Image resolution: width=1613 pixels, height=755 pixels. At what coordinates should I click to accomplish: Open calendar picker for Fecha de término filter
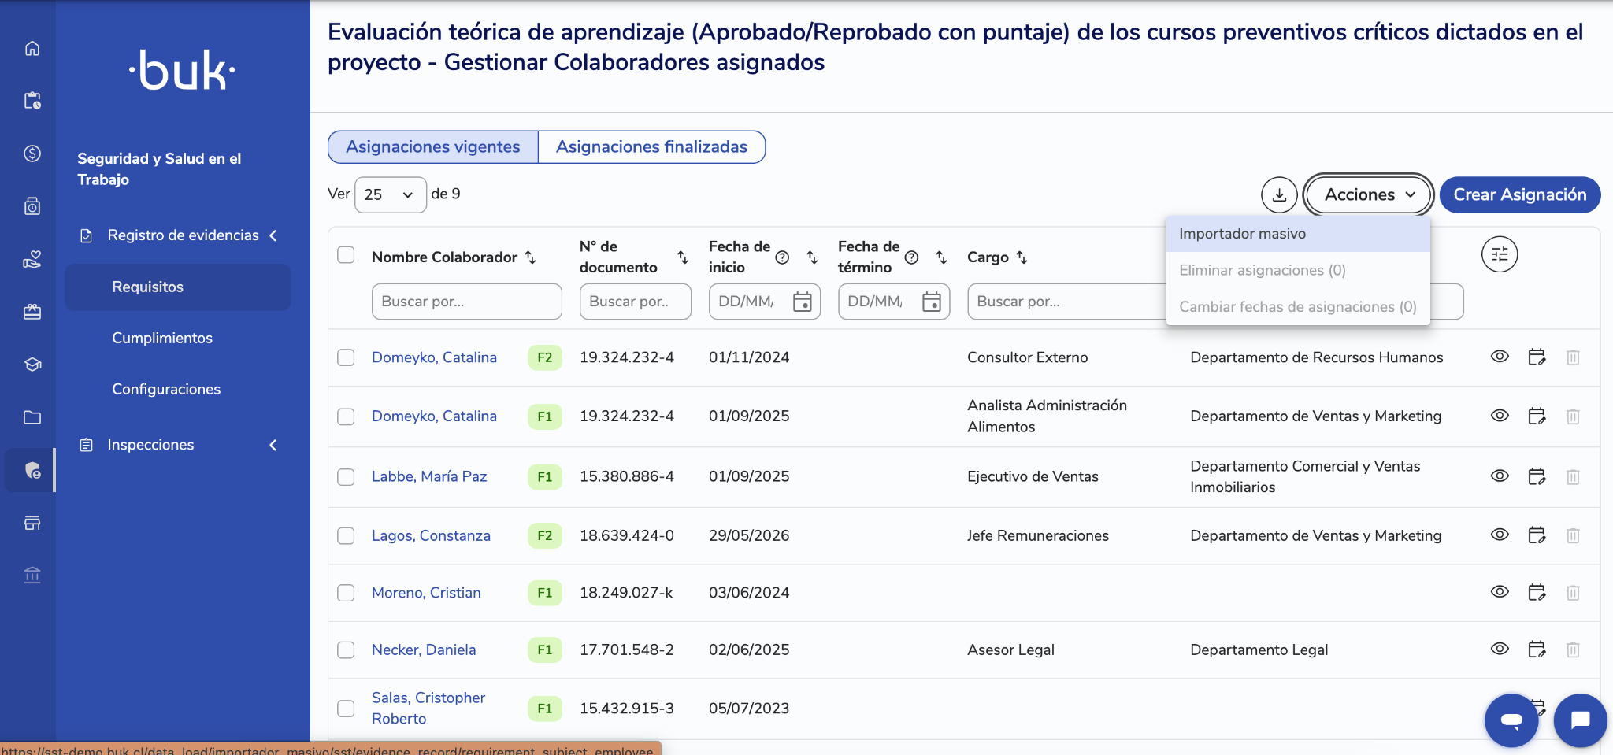931,302
